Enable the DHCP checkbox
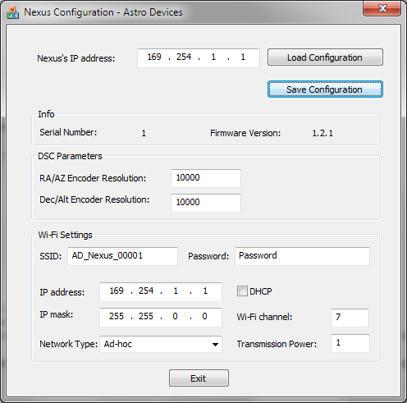 click(x=242, y=291)
